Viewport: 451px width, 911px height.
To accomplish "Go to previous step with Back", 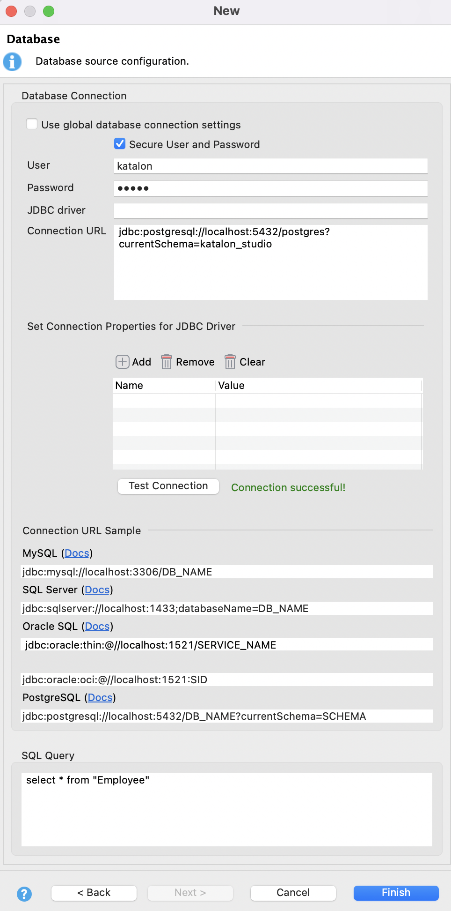I will click(94, 893).
